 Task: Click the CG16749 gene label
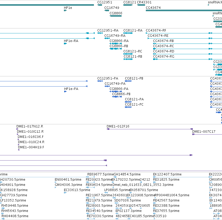[112, 8]
